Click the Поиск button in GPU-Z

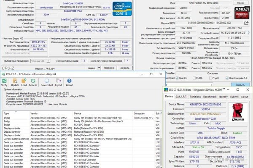[x=240, y=3]
